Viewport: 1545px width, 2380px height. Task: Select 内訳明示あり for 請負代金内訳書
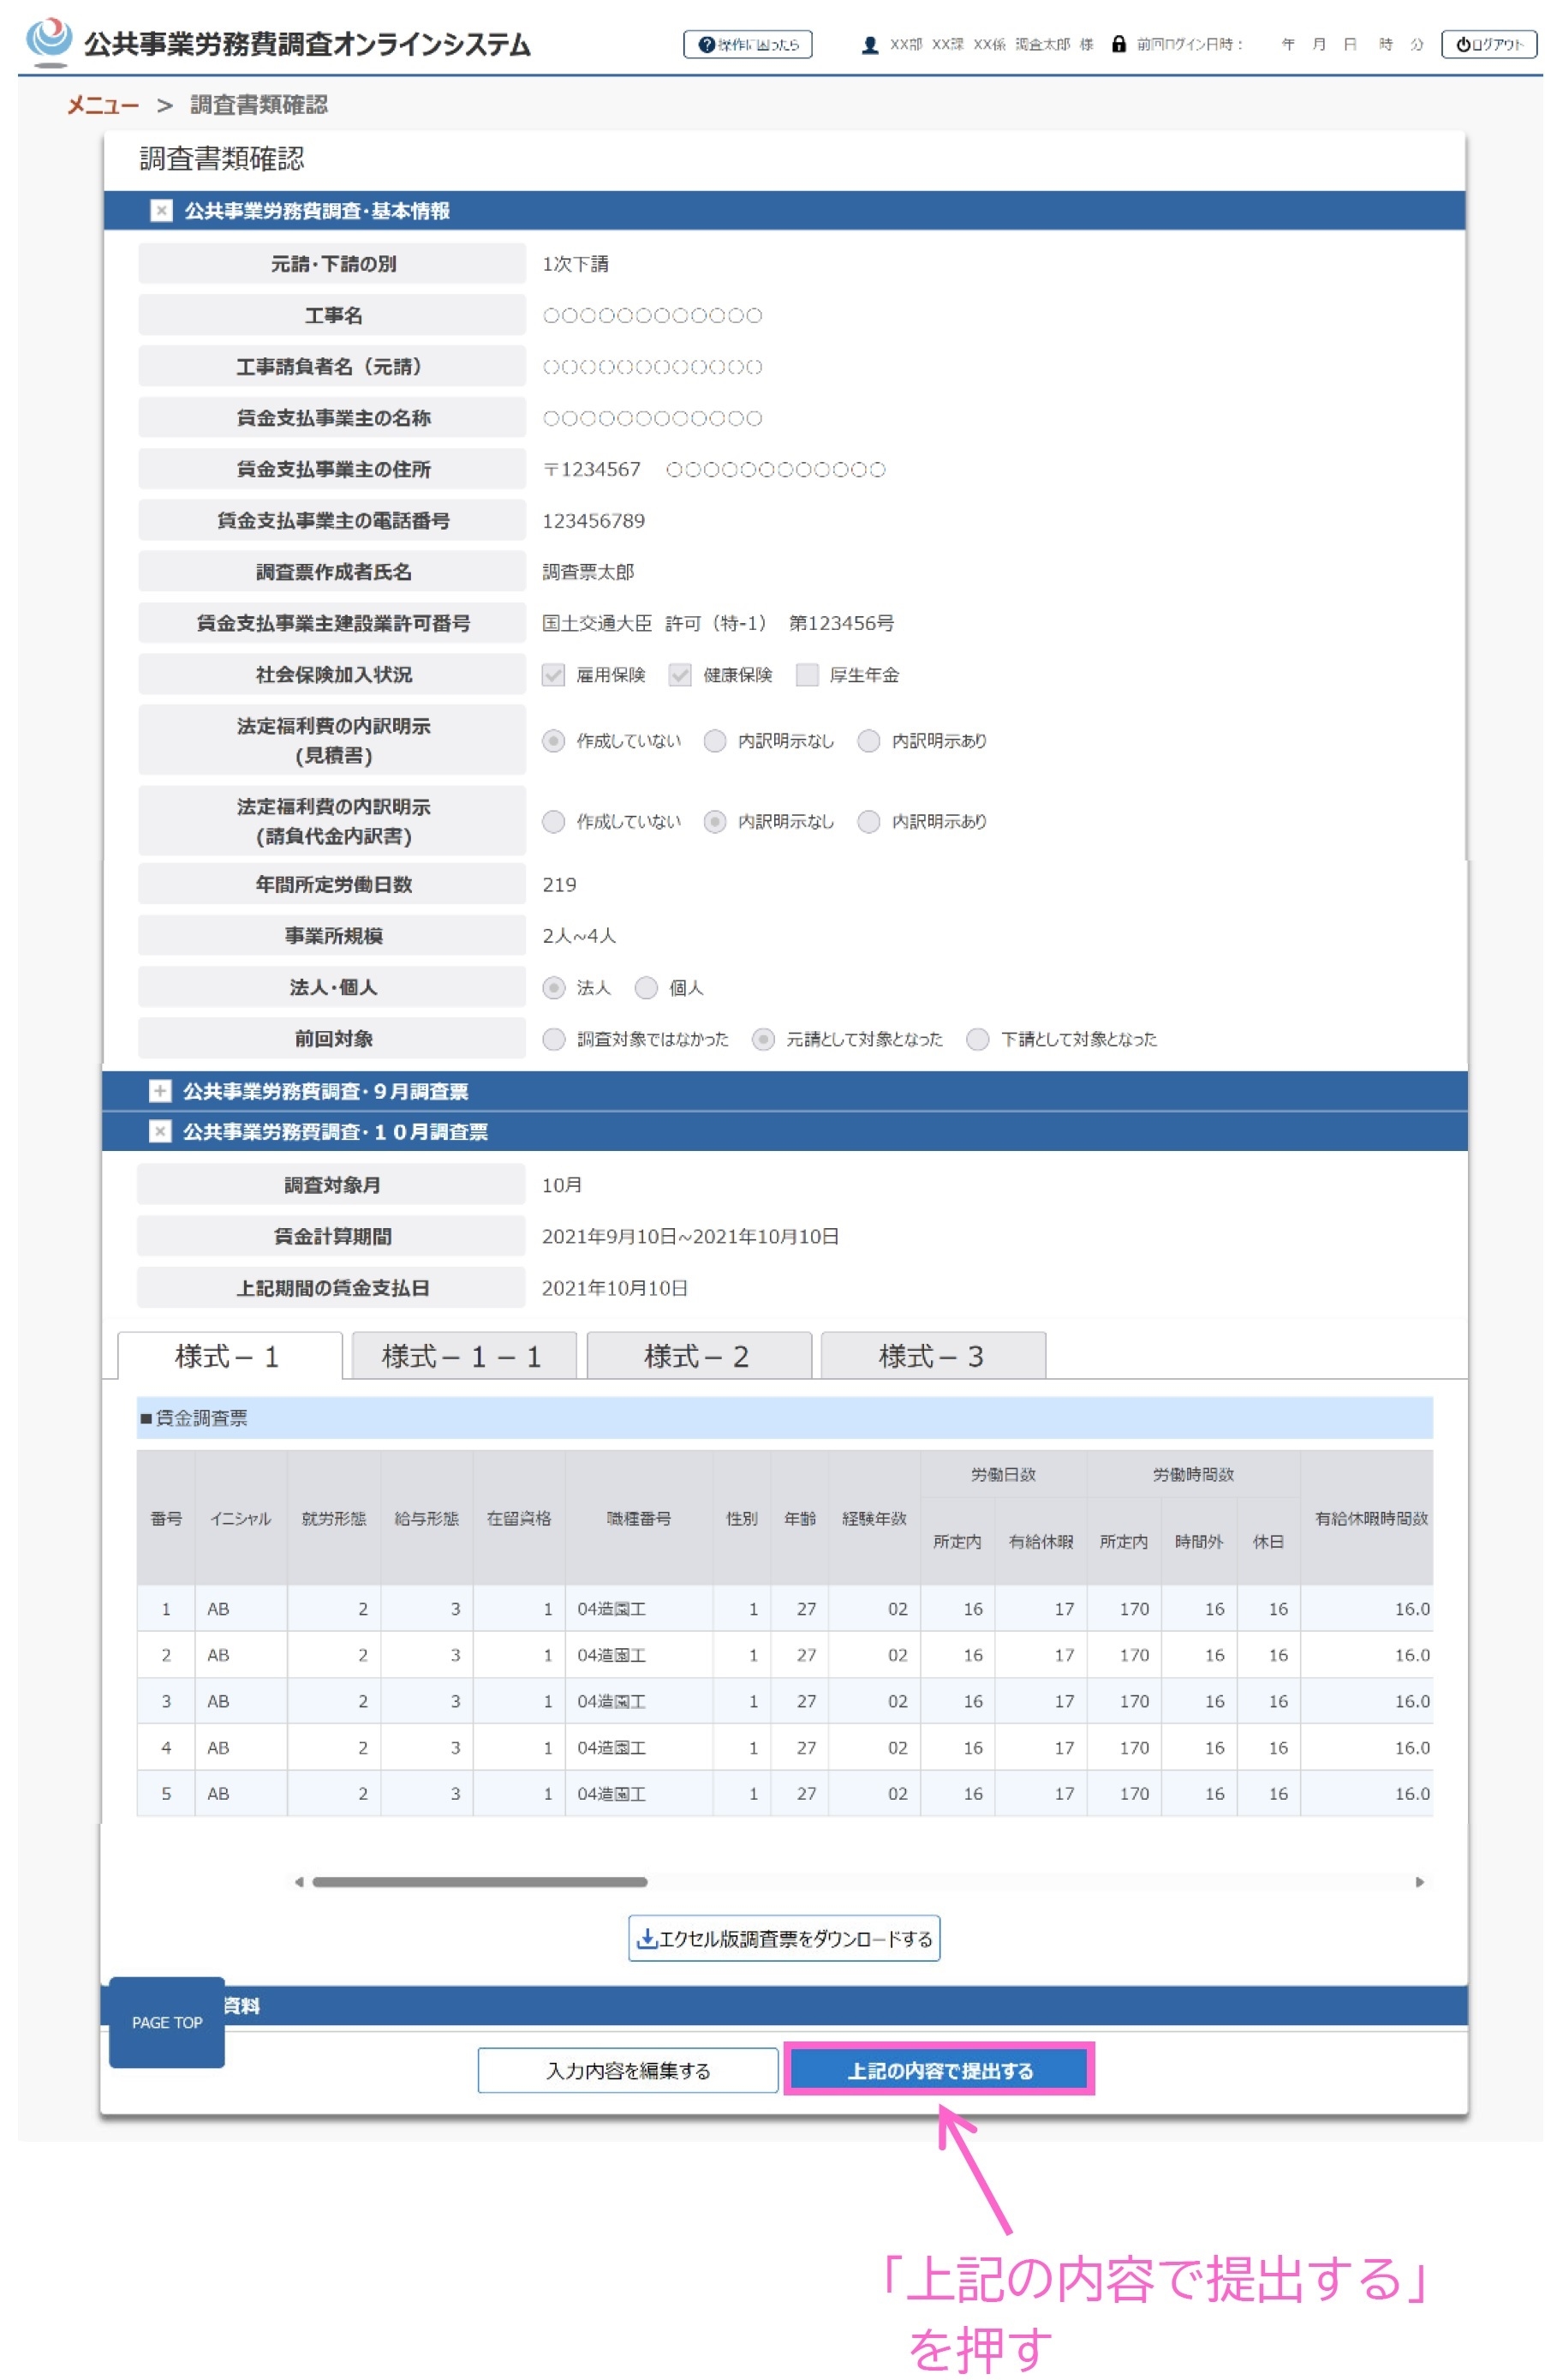(x=868, y=821)
